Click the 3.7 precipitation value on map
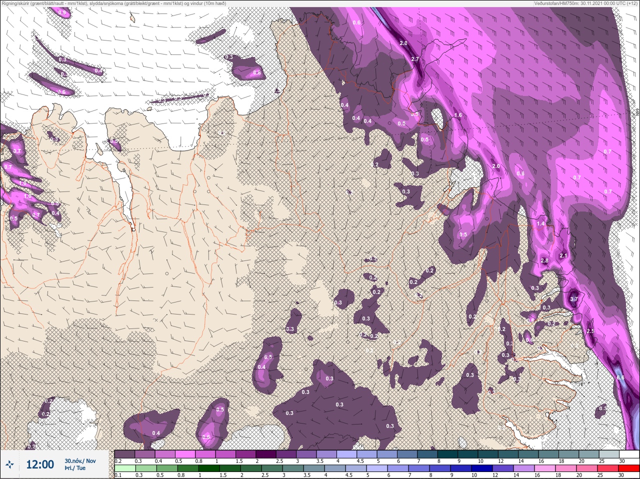This screenshot has width=640, height=479. (x=573, y=299)
